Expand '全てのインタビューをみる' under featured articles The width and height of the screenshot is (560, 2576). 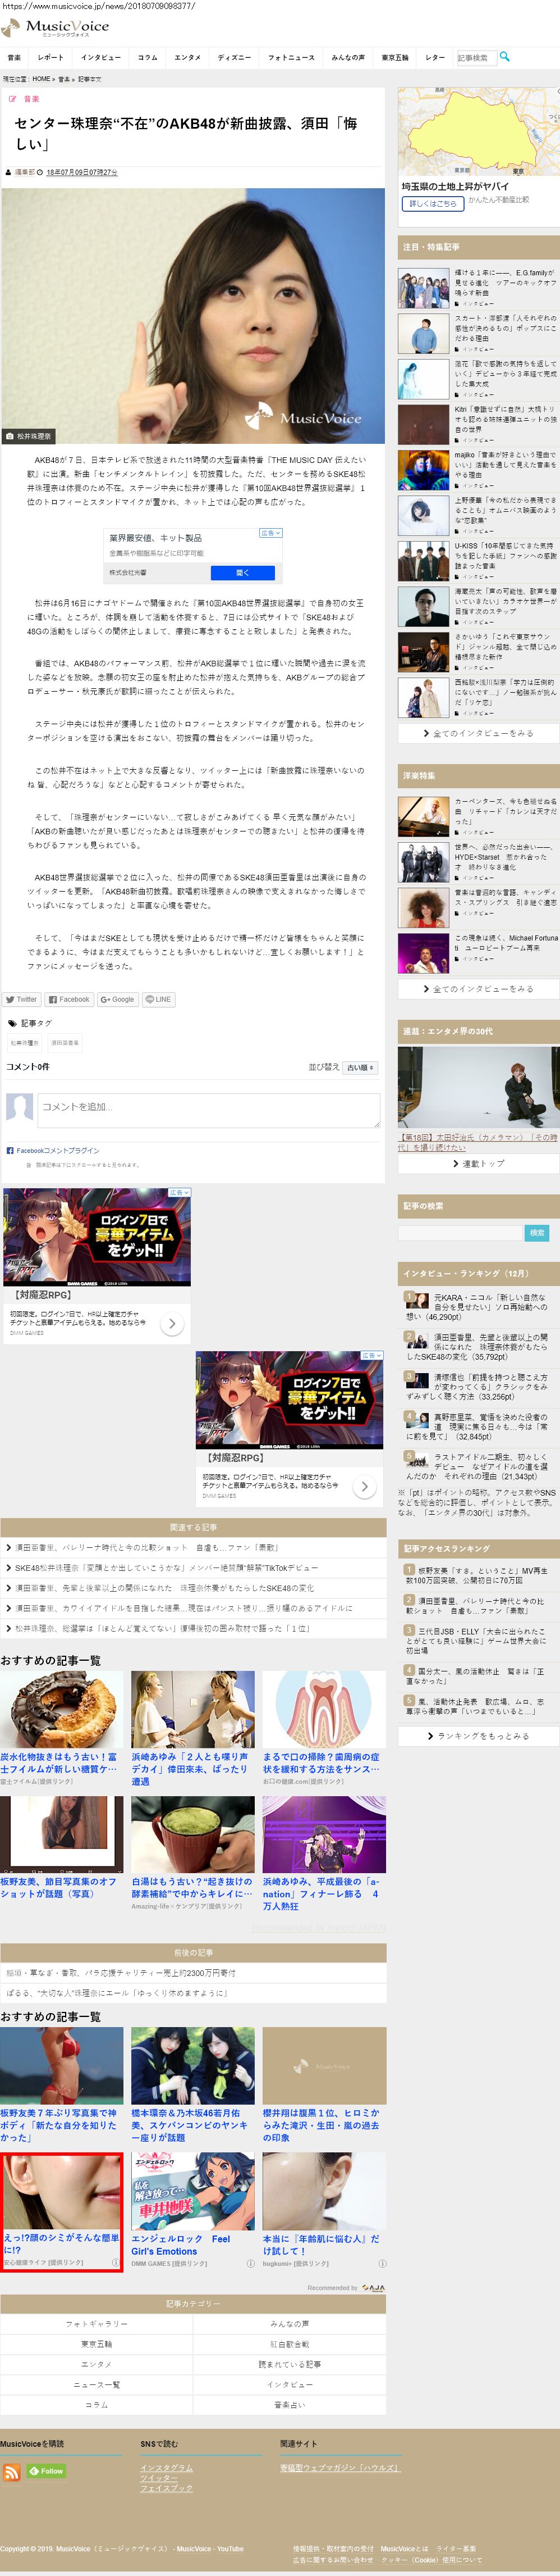(478, 733)
